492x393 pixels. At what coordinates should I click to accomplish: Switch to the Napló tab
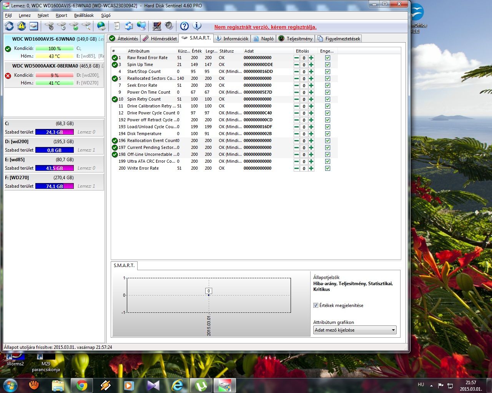coord(264,38)
